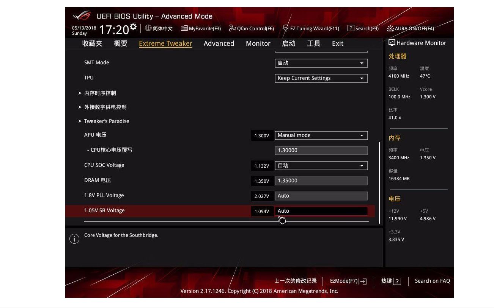
Task: Switch to 工具 tab
Action: point(314,44)
